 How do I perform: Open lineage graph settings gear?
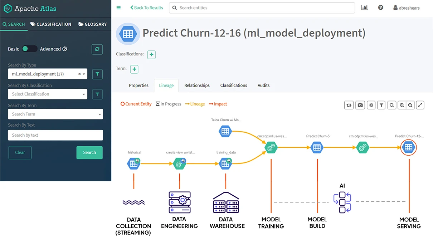tap(371, 105)
